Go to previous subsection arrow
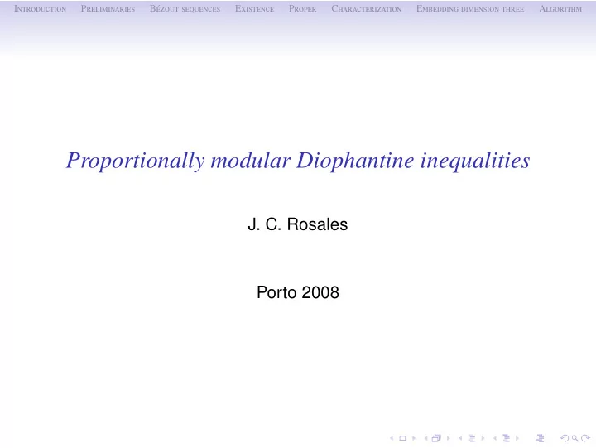596x448 pixels. click(x=460, y=438)
